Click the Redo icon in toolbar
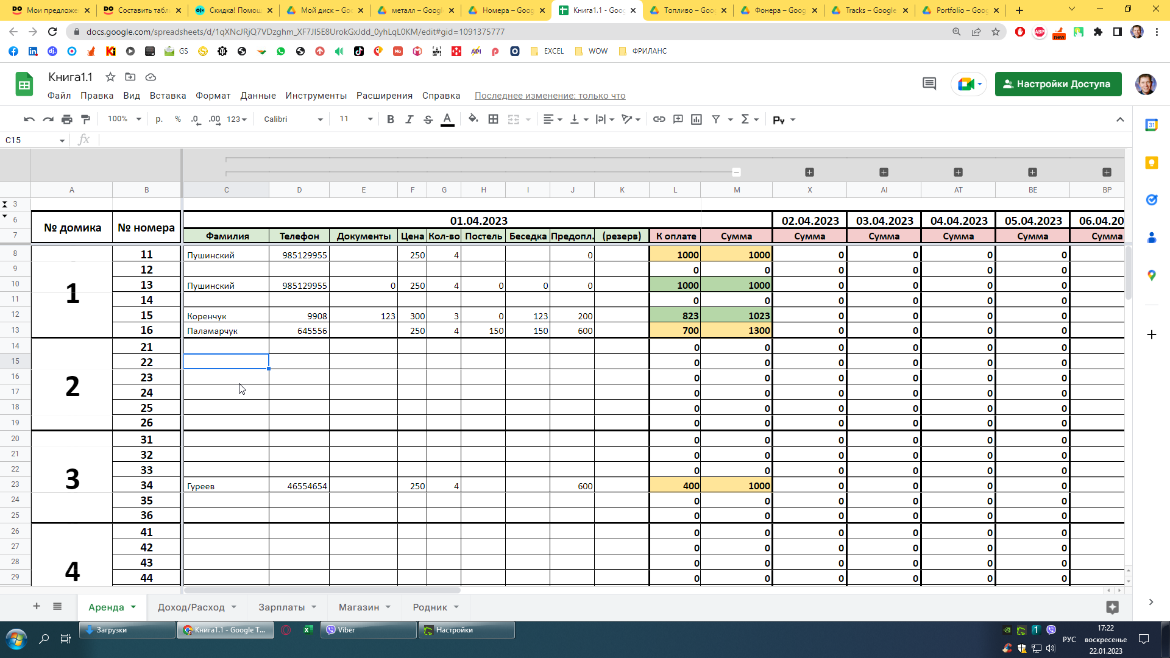1170x658 pixels. 48,119
